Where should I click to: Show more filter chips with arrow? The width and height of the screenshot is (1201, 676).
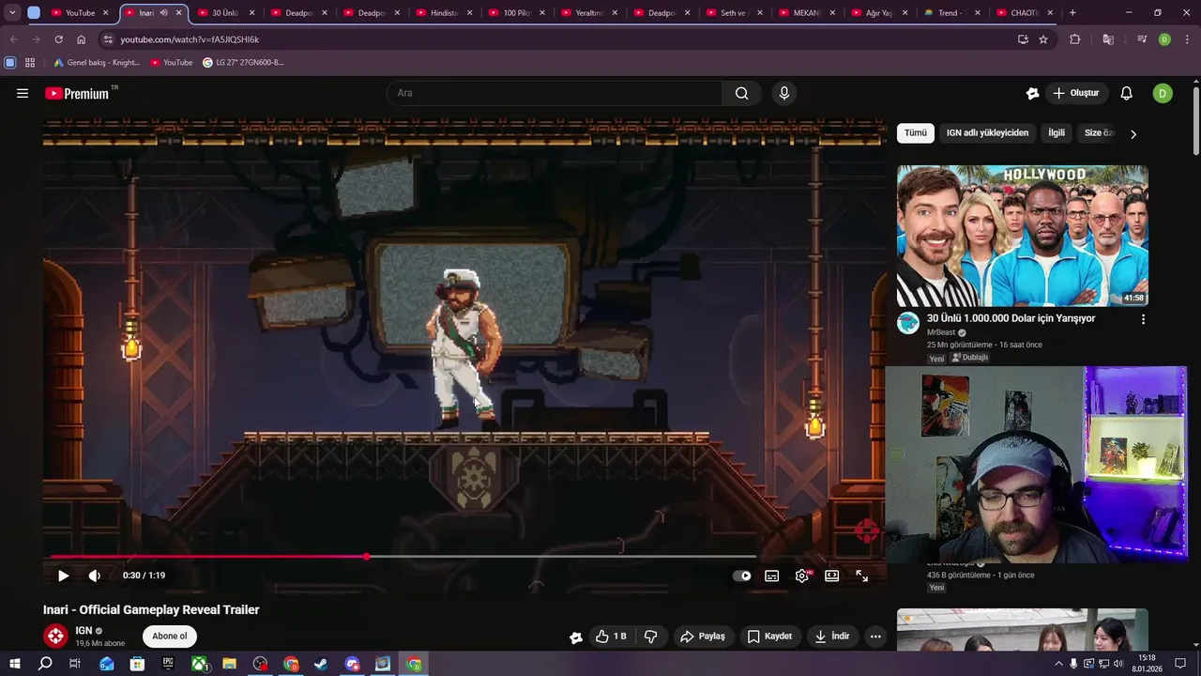pos(1133,133)
